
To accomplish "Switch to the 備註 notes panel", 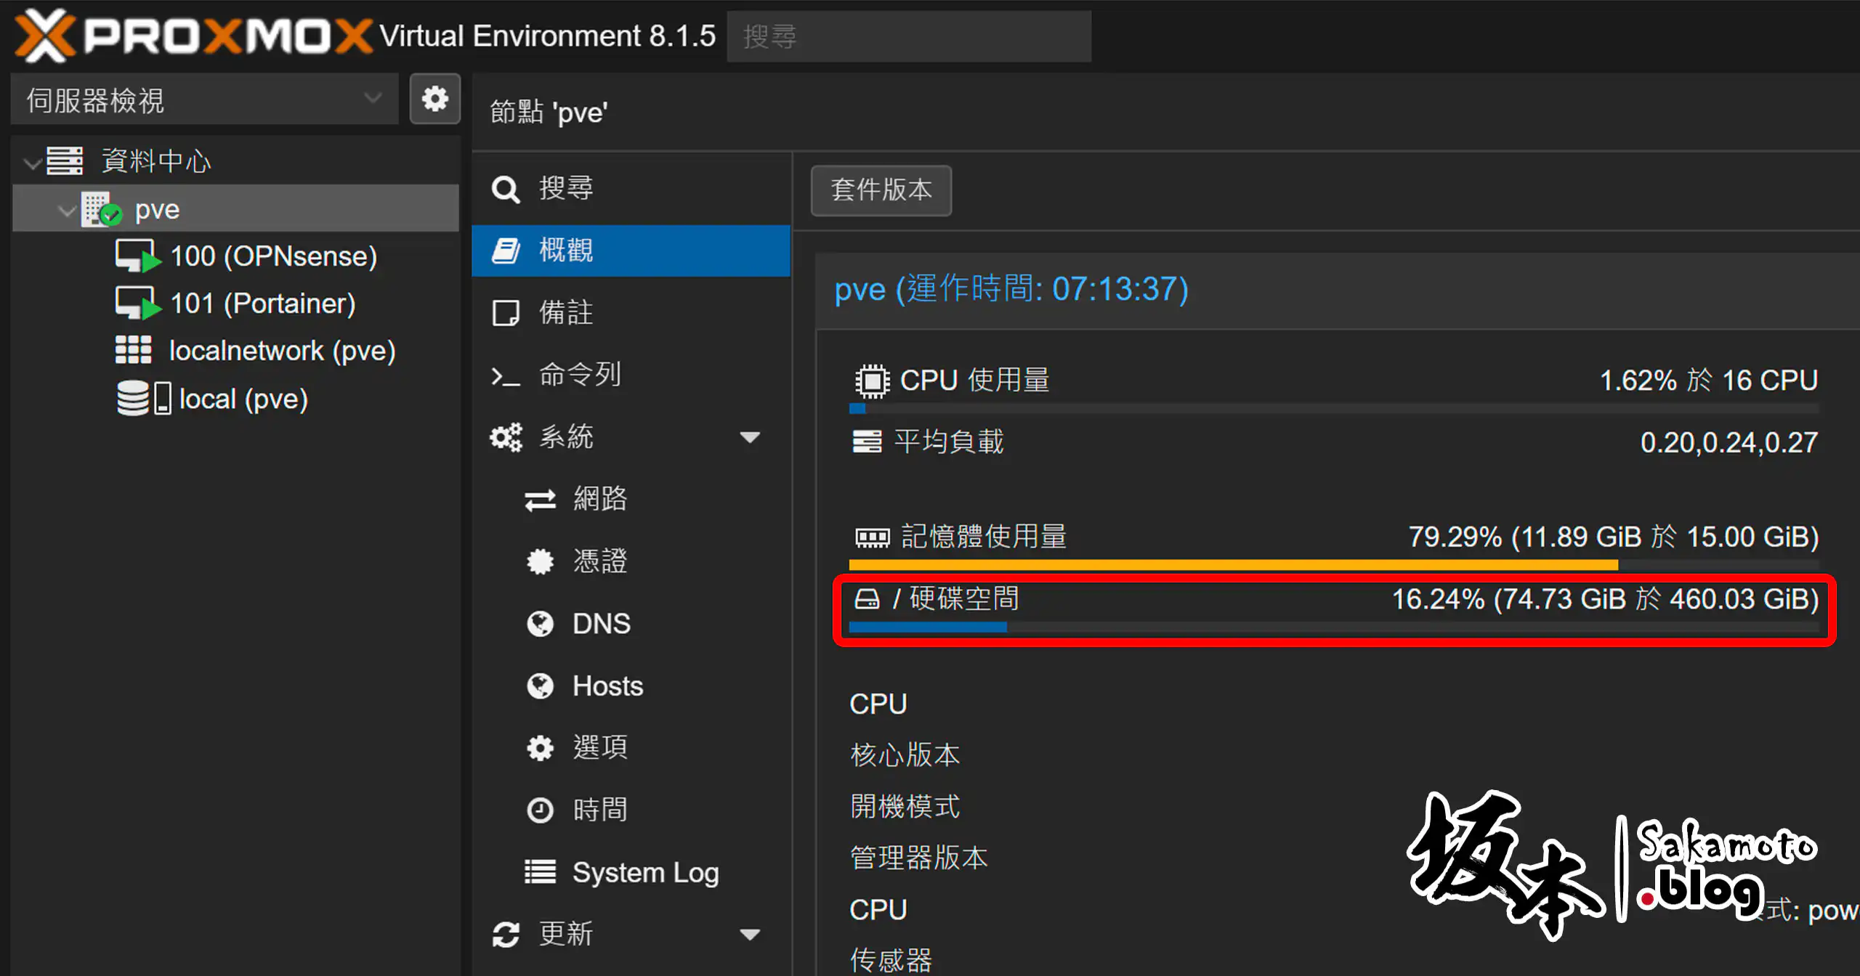I will 566,312.
